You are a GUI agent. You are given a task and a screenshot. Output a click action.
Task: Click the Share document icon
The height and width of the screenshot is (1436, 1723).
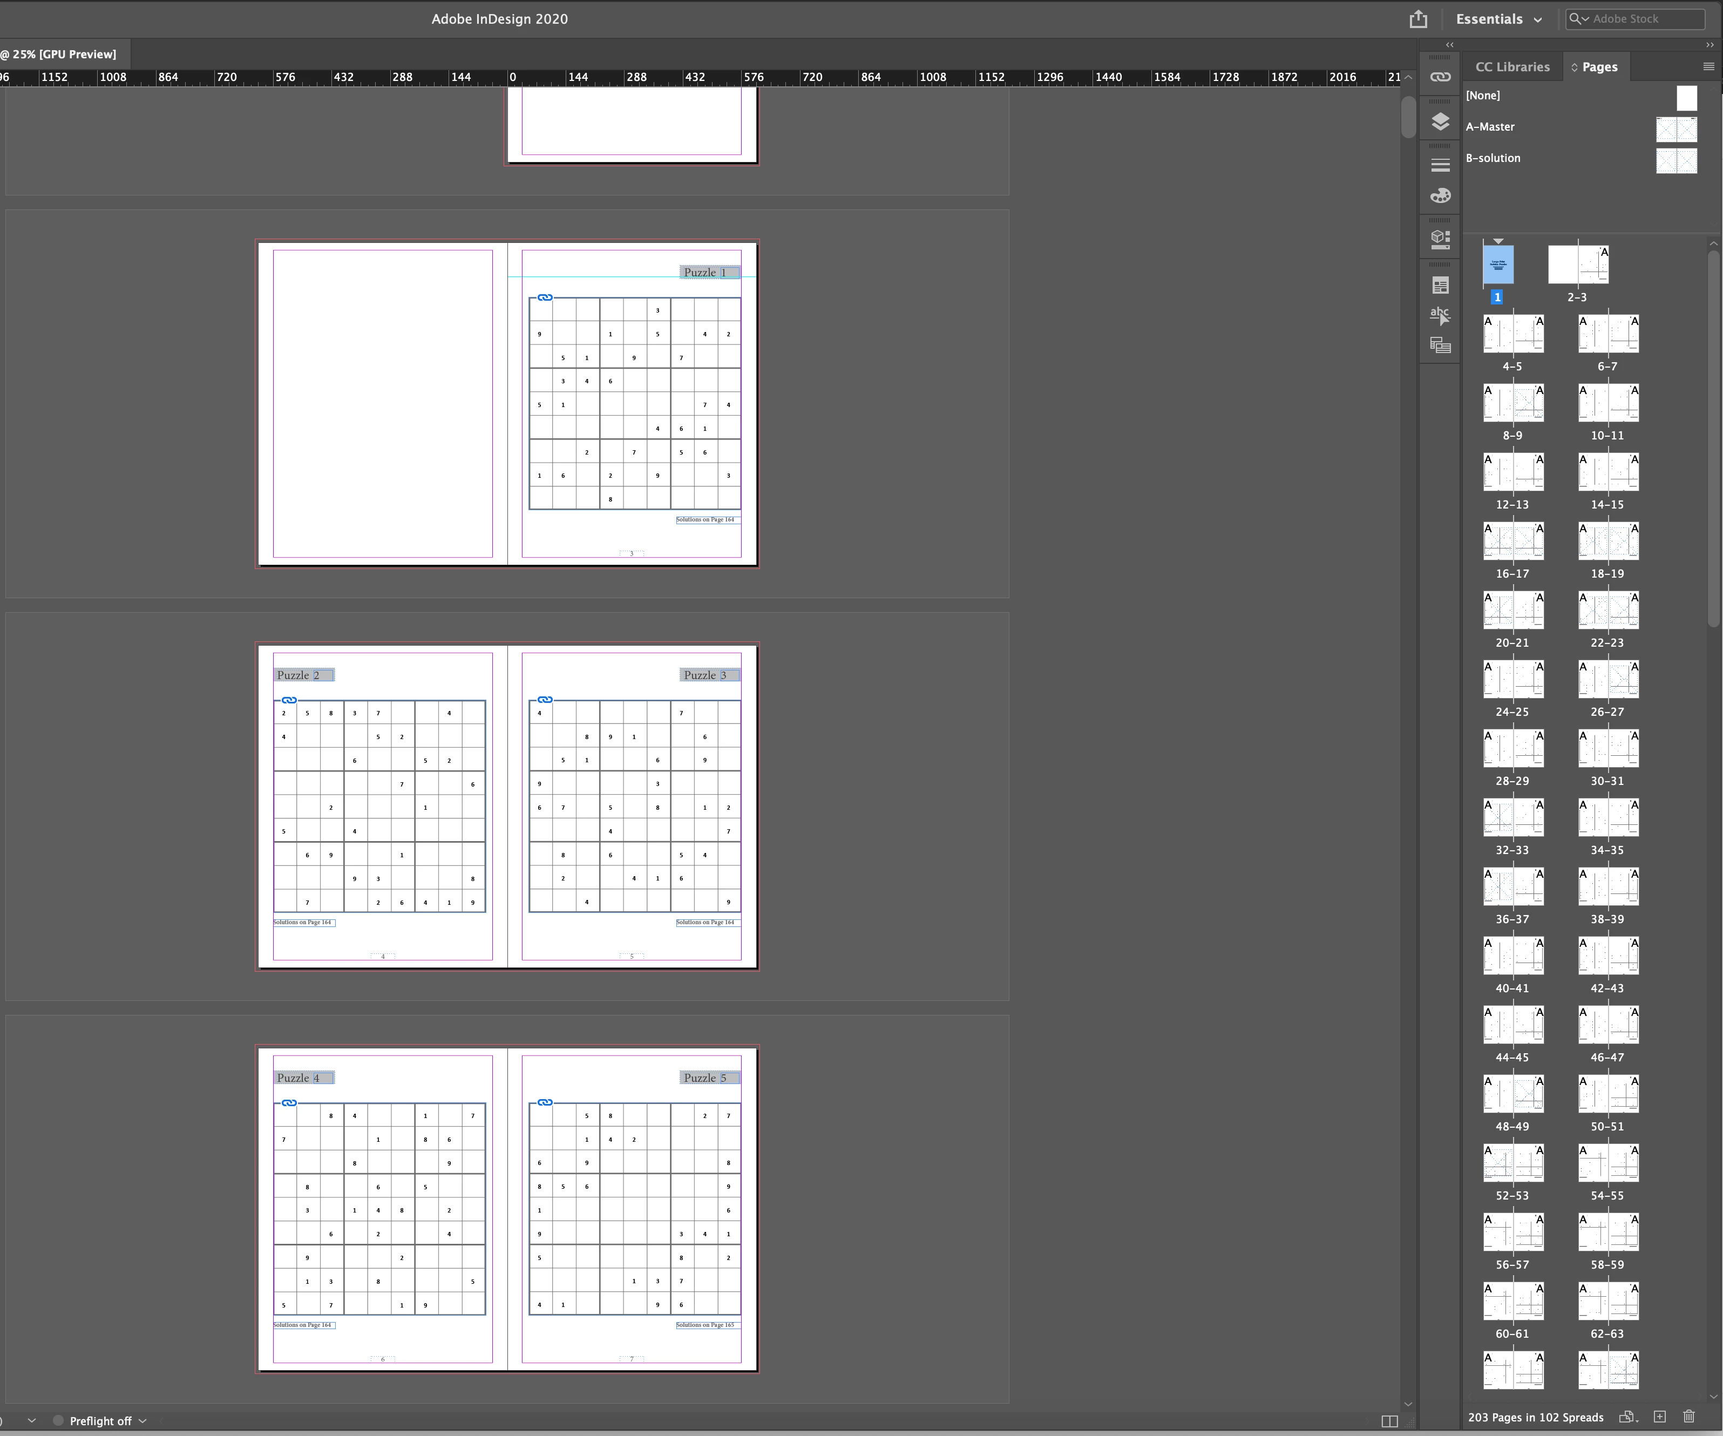point(1418,19)
